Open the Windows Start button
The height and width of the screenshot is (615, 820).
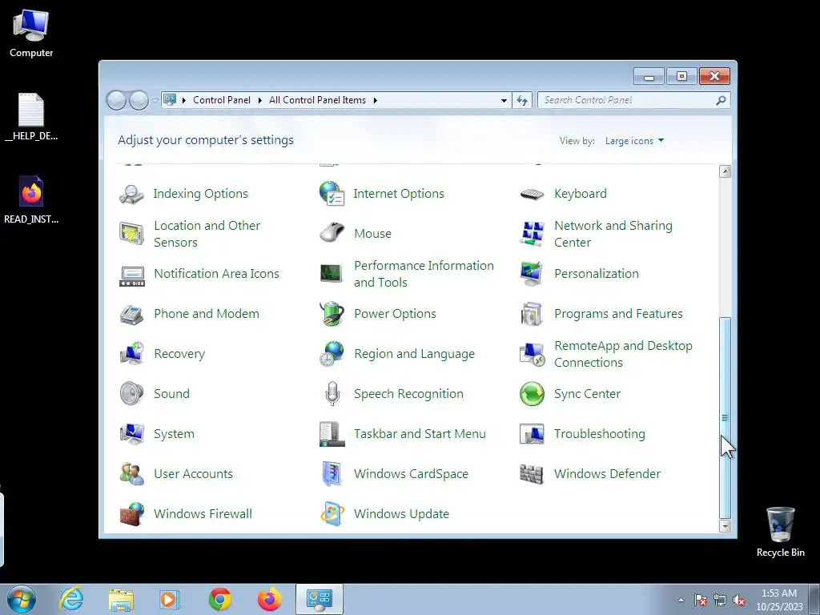tap(22, 599)
